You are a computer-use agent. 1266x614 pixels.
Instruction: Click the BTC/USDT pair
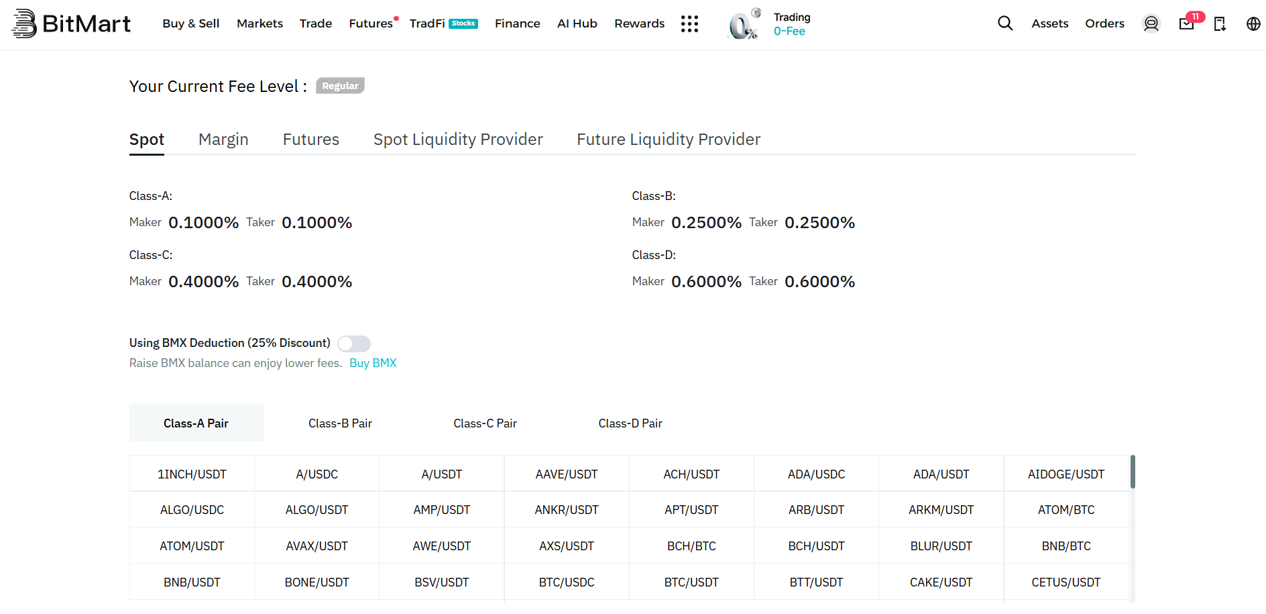pos(691,582)
